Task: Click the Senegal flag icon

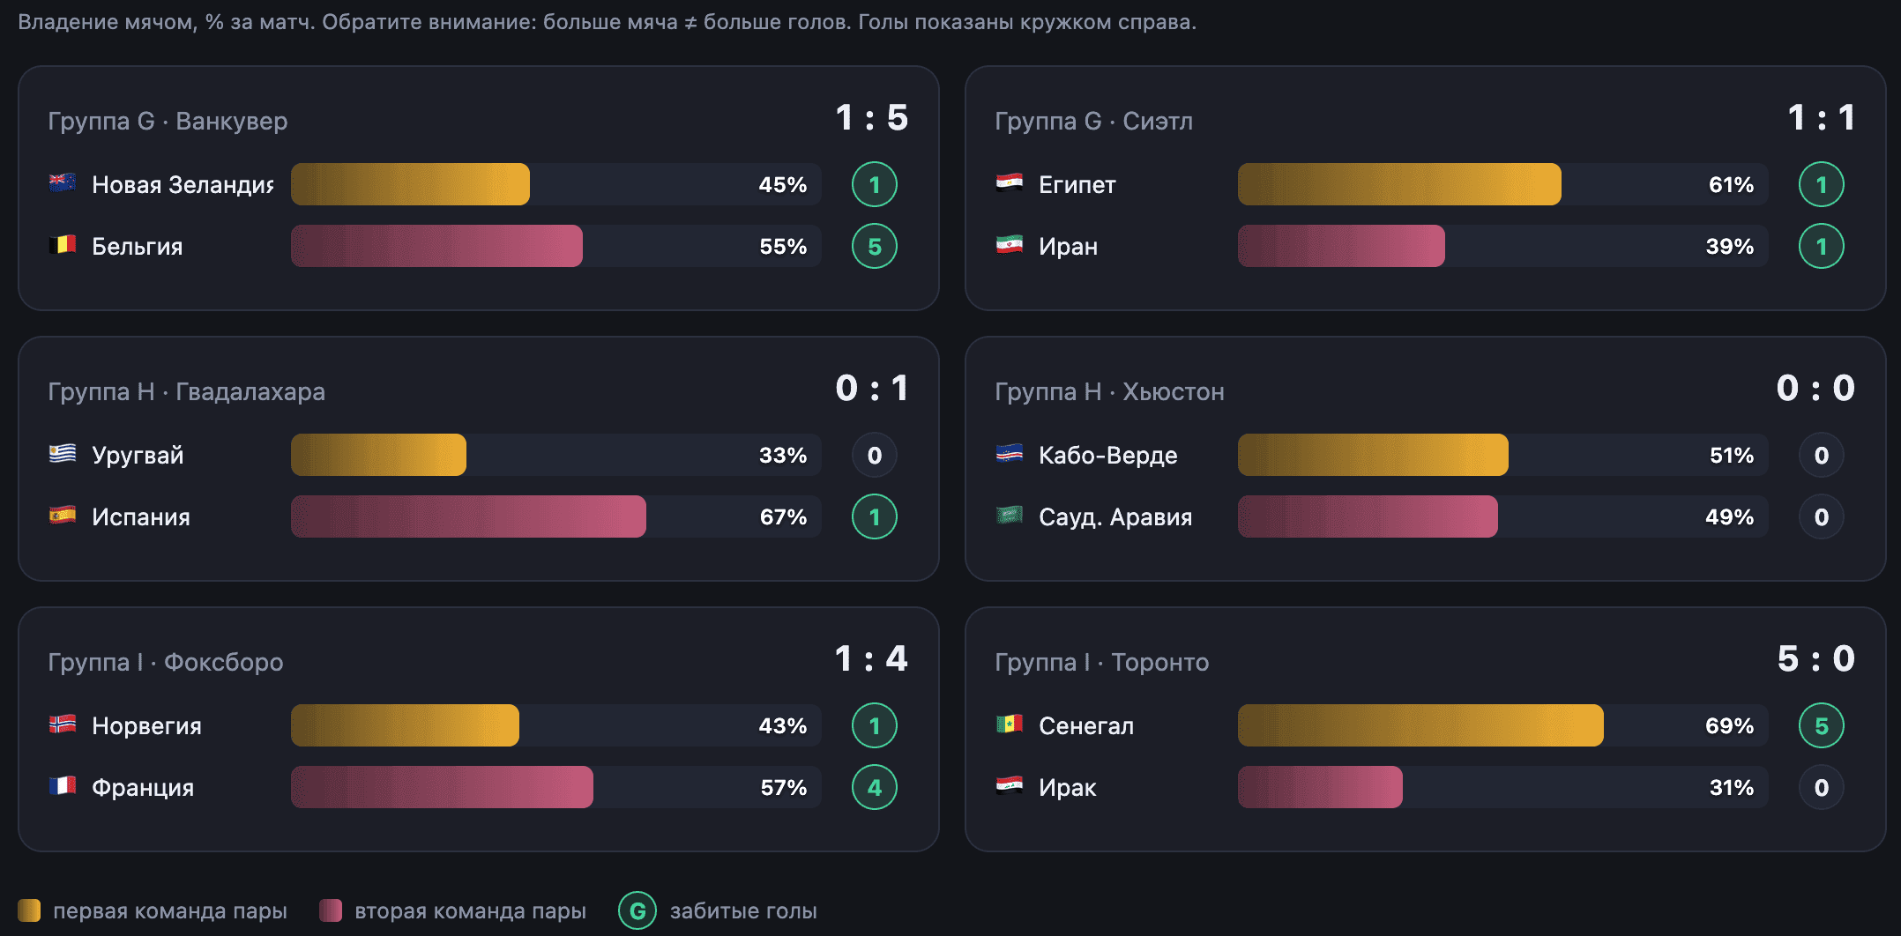Action: (1009, 724)
